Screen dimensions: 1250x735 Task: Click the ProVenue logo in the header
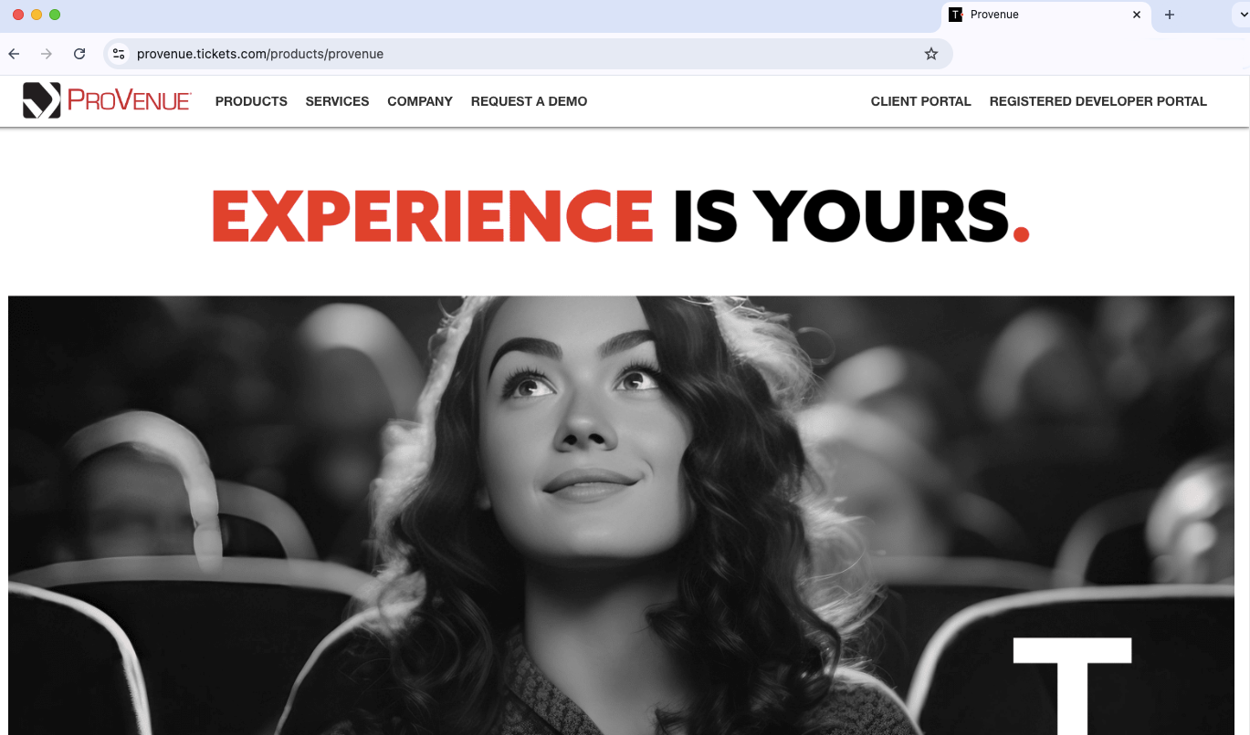coord(107,100)
